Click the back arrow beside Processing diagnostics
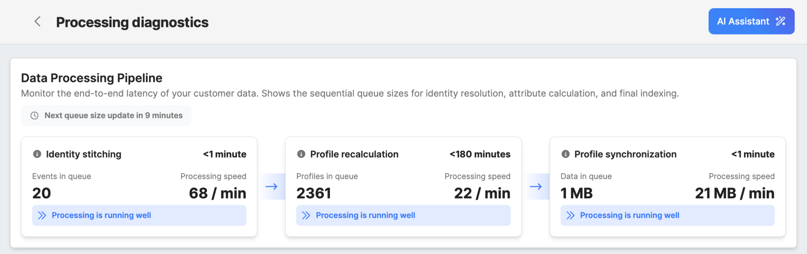This screenshot has height=254, width=807. click(x=37, y=22)
